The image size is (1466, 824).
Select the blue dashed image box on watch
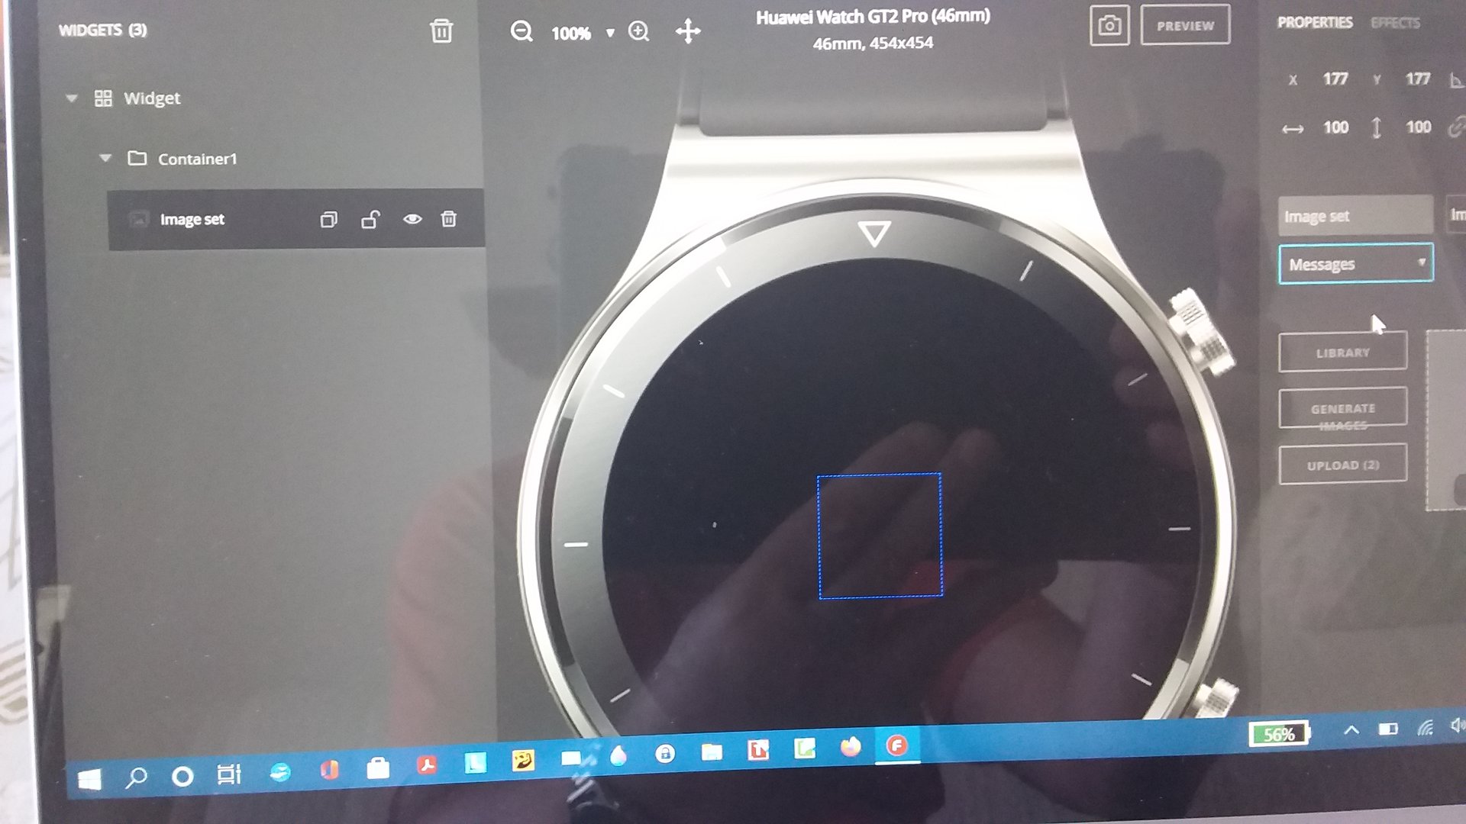tap(880, 536)
